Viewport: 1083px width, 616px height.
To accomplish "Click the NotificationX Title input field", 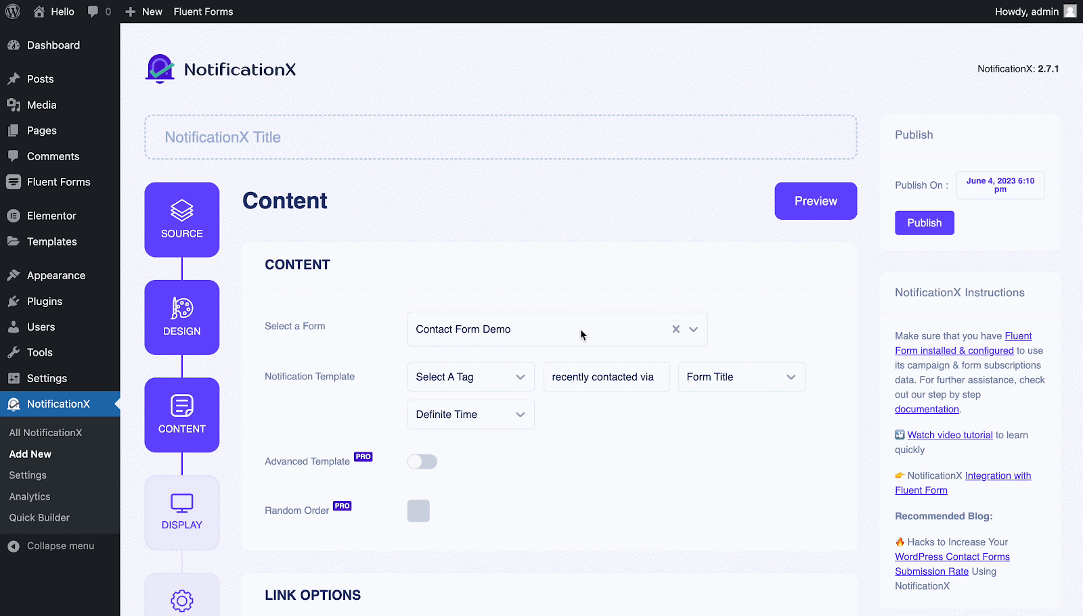I will coord(501,137).
